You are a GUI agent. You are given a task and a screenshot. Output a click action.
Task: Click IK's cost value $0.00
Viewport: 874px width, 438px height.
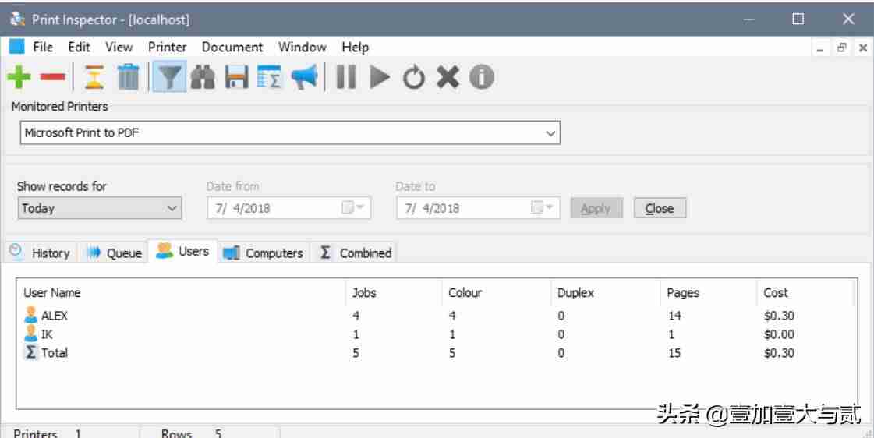(x=779, y=334)
